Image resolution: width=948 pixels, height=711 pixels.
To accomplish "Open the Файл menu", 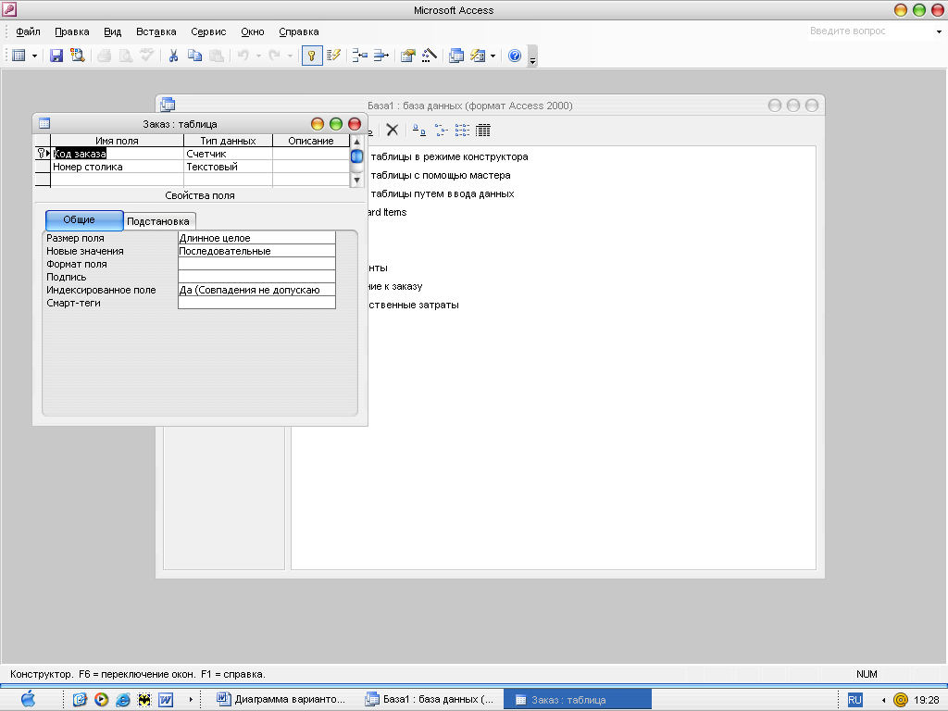I will 28,32.
